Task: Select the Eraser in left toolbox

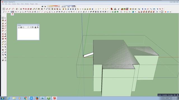Action: pos(5,21)
